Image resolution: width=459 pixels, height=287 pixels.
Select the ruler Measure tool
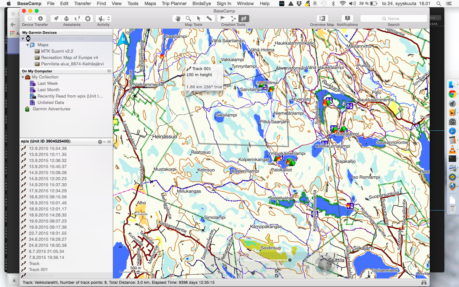click(209, 18)
